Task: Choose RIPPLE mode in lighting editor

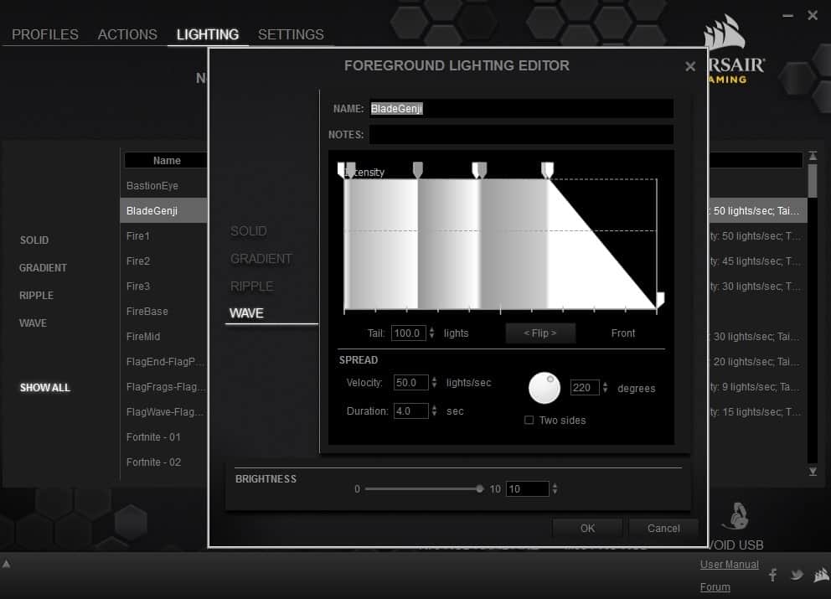Action: 252,287
